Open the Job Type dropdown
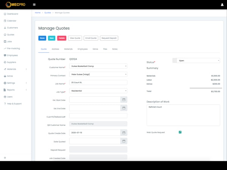Screen dimensions: 227x170 98,91
